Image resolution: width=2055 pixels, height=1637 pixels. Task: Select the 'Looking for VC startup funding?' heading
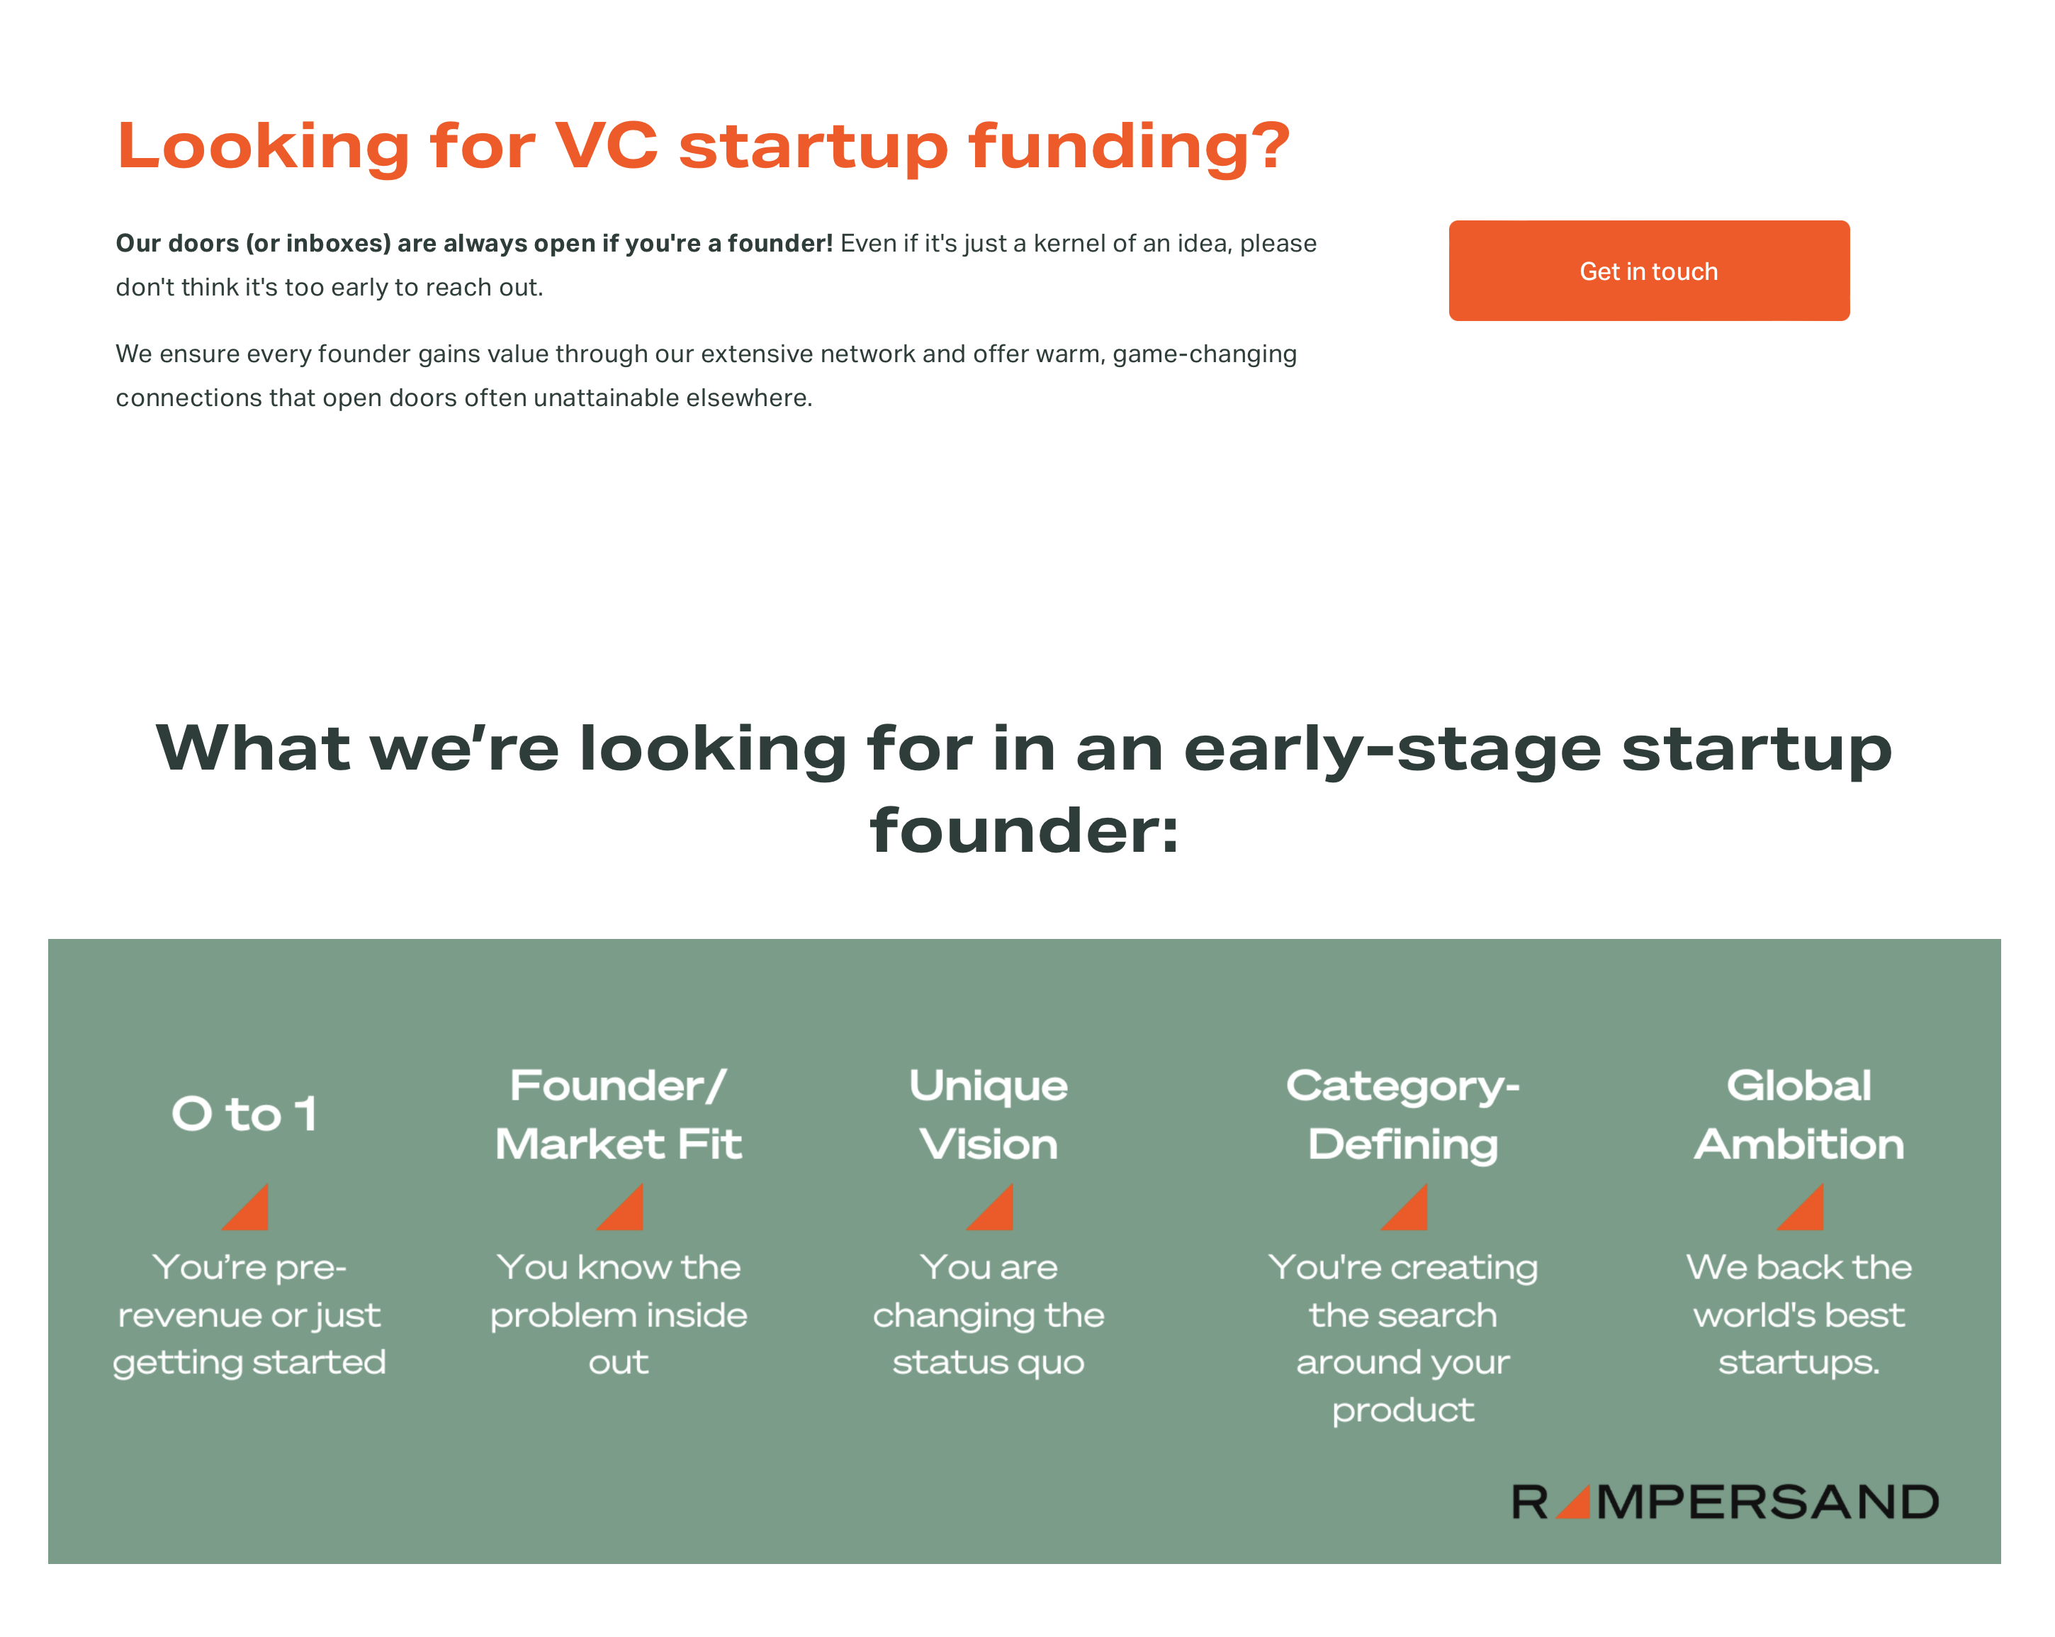pos(704,147)
